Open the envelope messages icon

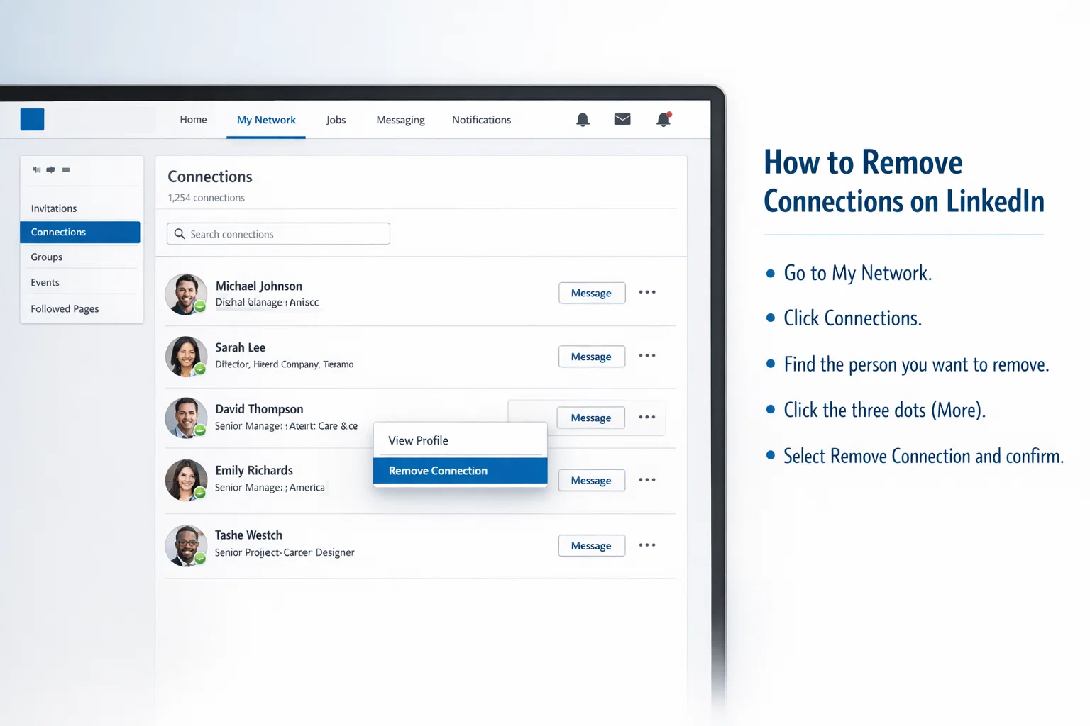[x=622, y=119]
